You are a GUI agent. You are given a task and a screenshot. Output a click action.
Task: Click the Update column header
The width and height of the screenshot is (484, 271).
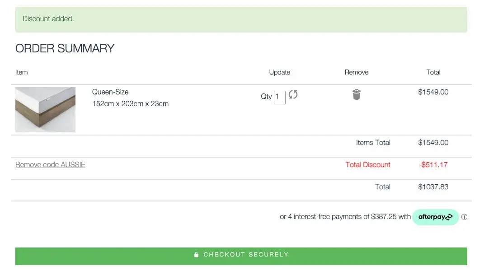point(279,72)
